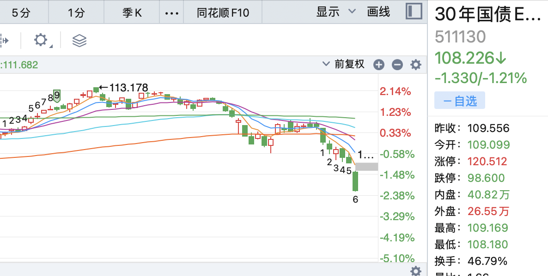Zoom in chart with plus icon

coord(379,65)
